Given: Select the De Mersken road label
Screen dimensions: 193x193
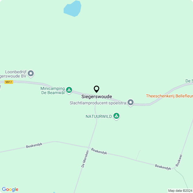Looking at the screenshot, I should pos(85,159).
